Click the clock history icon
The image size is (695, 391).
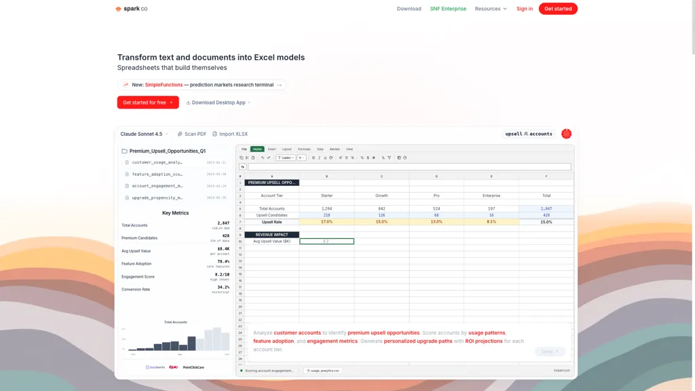tap(405, 157)
